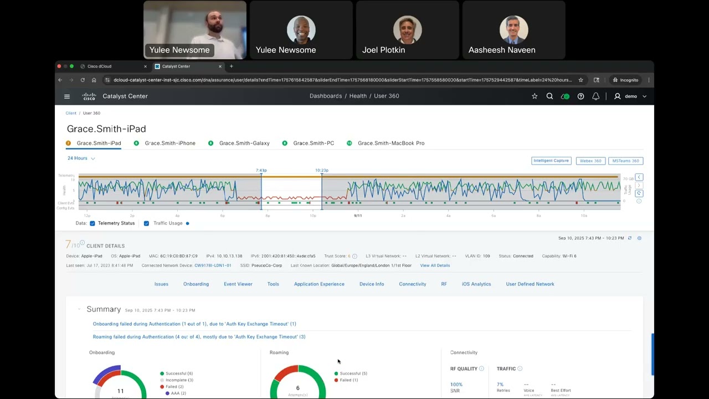Select the Grace.Smith-iPad device tab

pyautogui.click(x=94, y=143)
